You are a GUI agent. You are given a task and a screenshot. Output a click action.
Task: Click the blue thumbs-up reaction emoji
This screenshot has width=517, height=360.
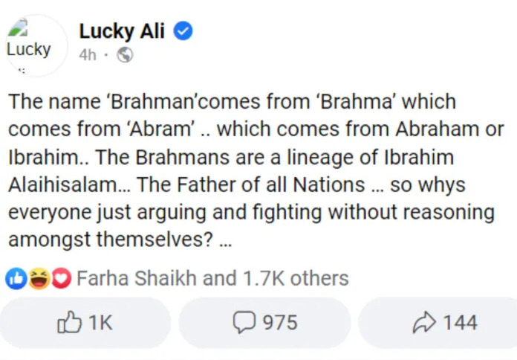16,279
